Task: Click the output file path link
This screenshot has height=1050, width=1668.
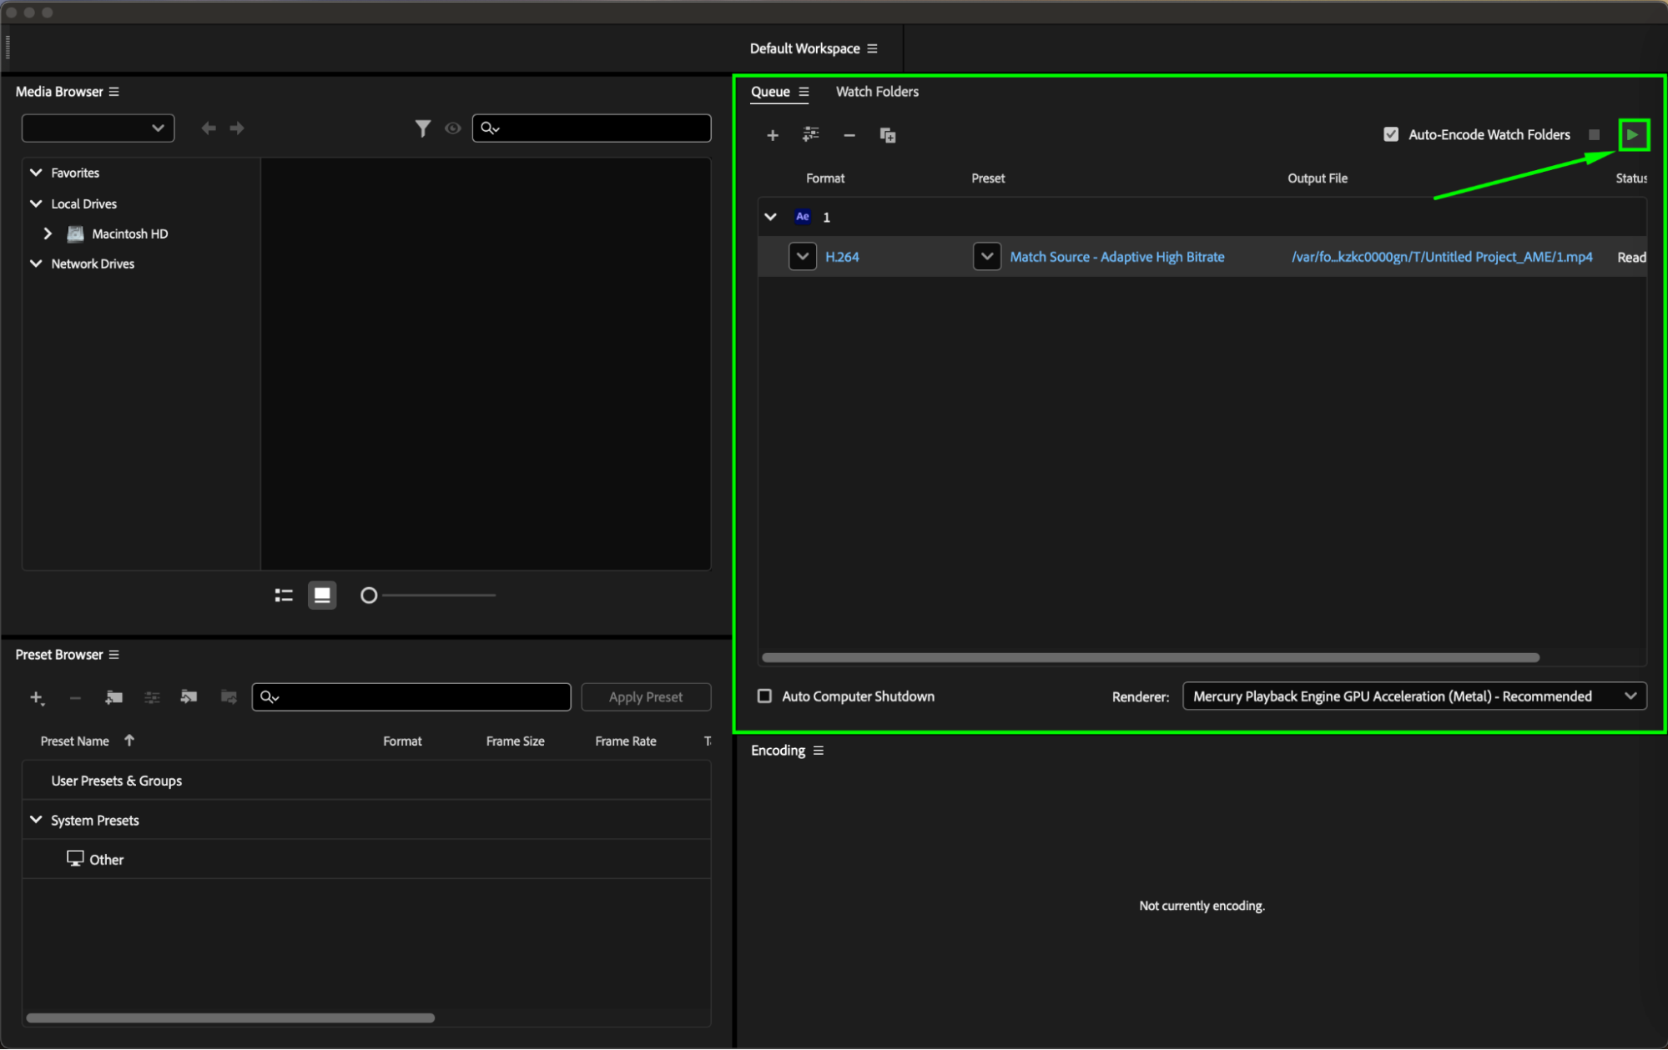Action: 1441,257
